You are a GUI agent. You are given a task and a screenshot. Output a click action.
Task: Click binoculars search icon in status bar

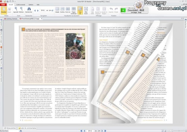point(21,131)
